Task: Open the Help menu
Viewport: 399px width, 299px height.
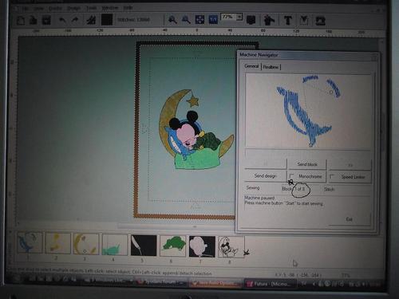Action: click(128, 8)
